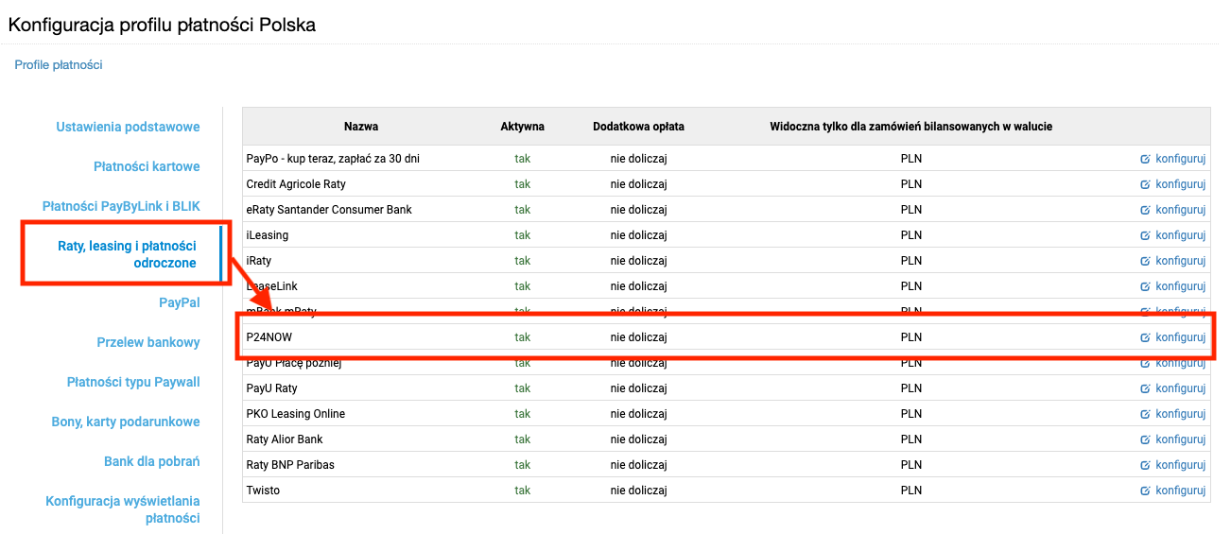The image size is (1231, 534).
Task: Open the Przelew bankowy section
Action: pyautogui.click(x=148, y=342)
